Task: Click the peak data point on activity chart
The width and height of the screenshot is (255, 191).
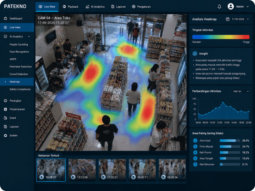Action: (223, 103)
